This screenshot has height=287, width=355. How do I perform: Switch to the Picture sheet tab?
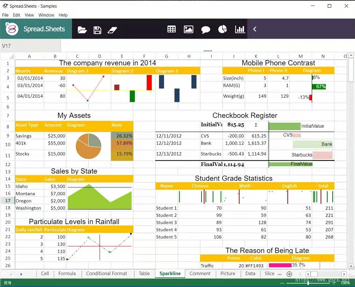pos(228,273)
